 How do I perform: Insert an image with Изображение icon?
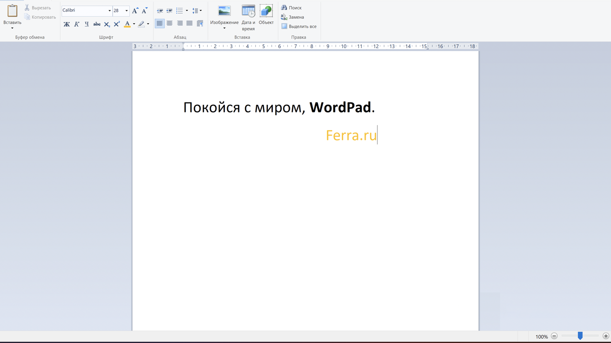[224, 11]
